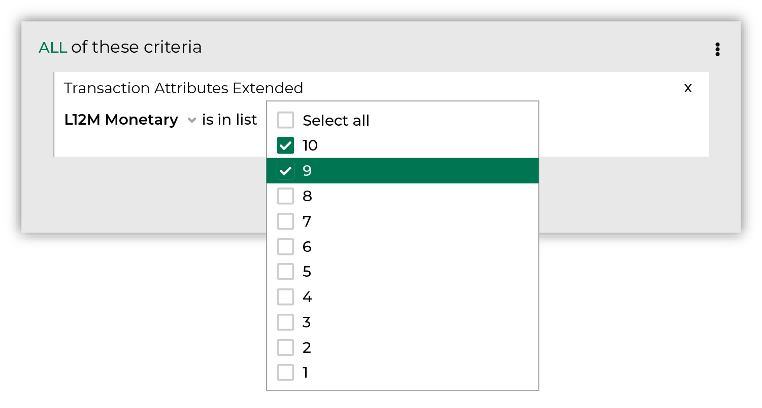Tick the checkbox for value 7

285,221
